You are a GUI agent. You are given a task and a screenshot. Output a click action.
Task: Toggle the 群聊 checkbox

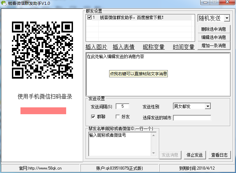pos(93,117)
